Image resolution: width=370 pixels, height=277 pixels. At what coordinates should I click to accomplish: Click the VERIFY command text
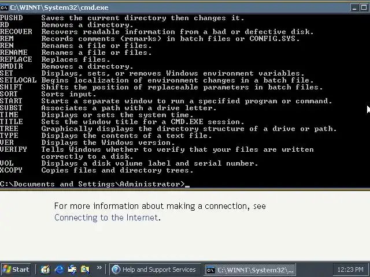[13, 149]
